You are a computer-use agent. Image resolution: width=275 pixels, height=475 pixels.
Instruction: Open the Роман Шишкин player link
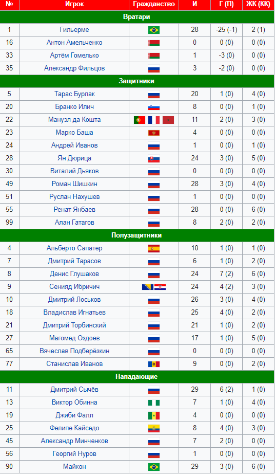point(74,184)
